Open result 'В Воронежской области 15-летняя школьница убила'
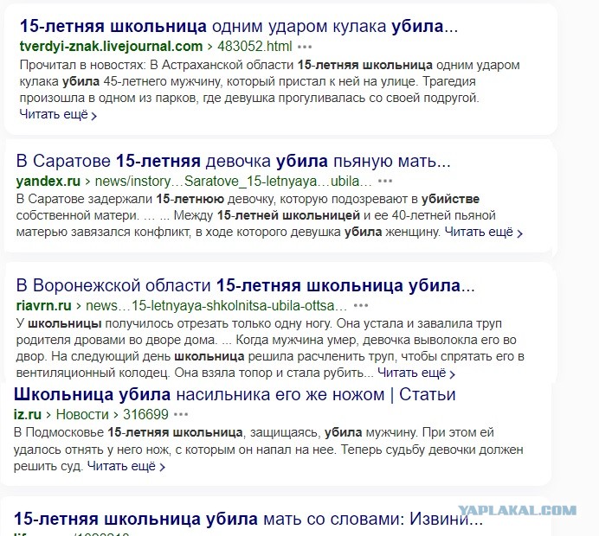 (x=245, y=285)
